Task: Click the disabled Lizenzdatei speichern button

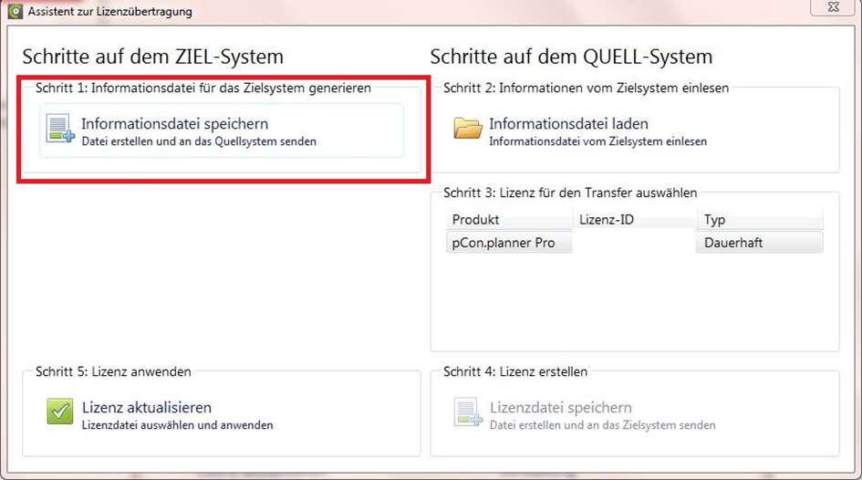Action: pyautogui.click(x=629, y=414)
